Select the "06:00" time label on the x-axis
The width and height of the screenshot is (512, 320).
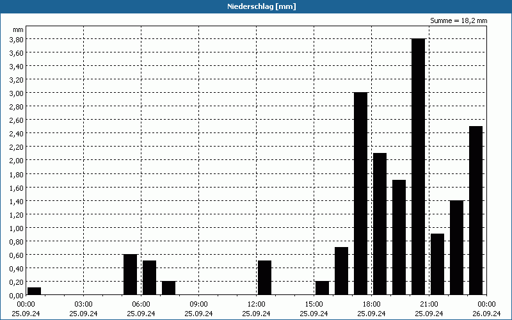tap(141, 305)
